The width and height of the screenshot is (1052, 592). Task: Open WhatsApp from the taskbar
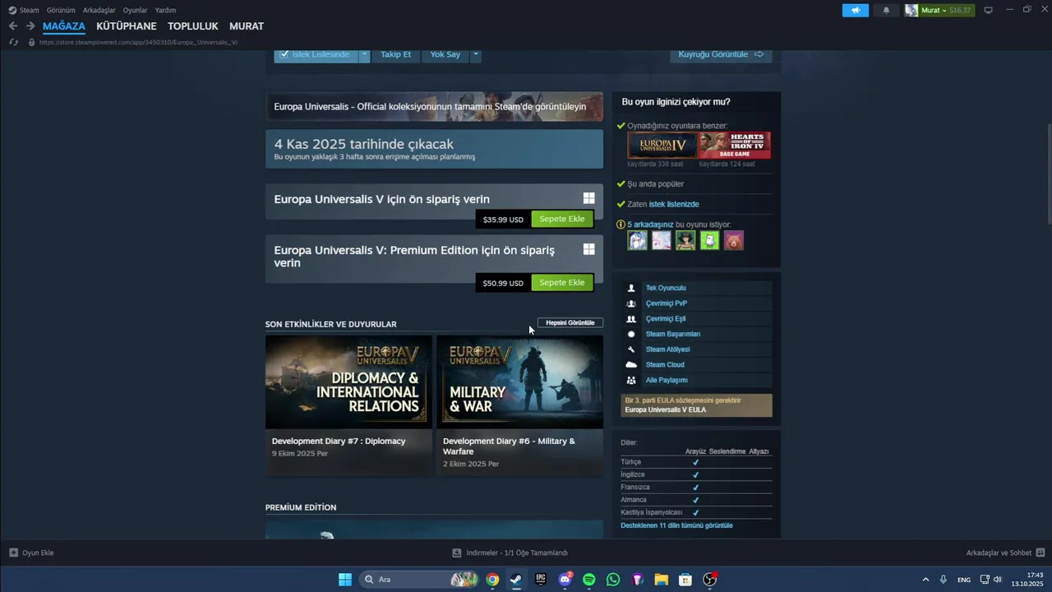(x=613, y=580)
